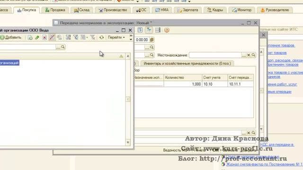Click the scroll up arrow of the organization list
Screen dimensions: 303x170
128,56
